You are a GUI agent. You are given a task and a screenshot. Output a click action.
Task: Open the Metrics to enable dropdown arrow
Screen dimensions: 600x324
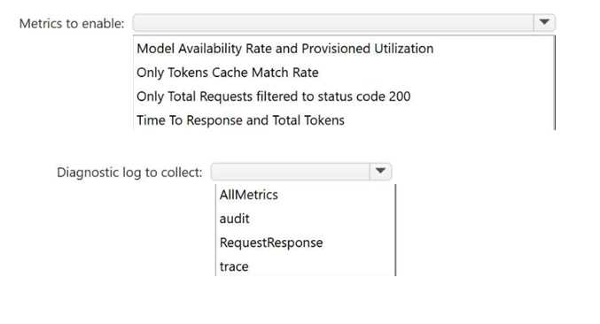pyautogui.click(x=544, y=22)
